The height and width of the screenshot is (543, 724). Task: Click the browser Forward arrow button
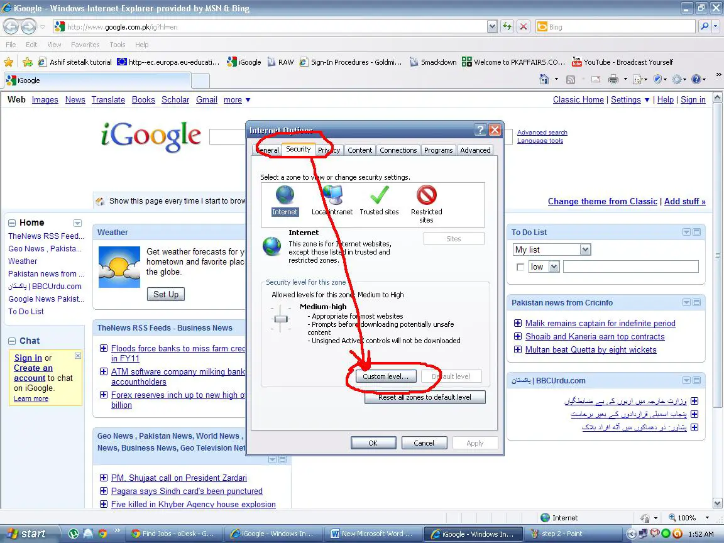(x=29, y=27)
